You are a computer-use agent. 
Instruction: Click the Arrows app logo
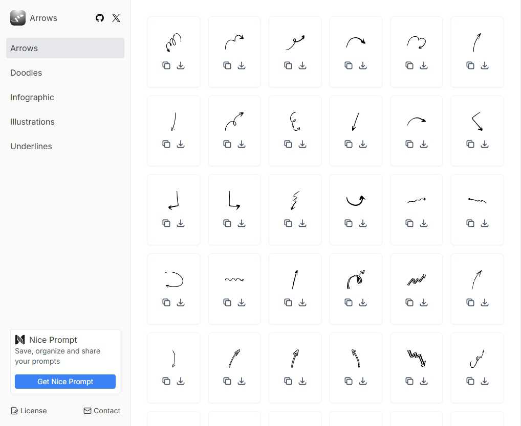(x=18, y=18)
